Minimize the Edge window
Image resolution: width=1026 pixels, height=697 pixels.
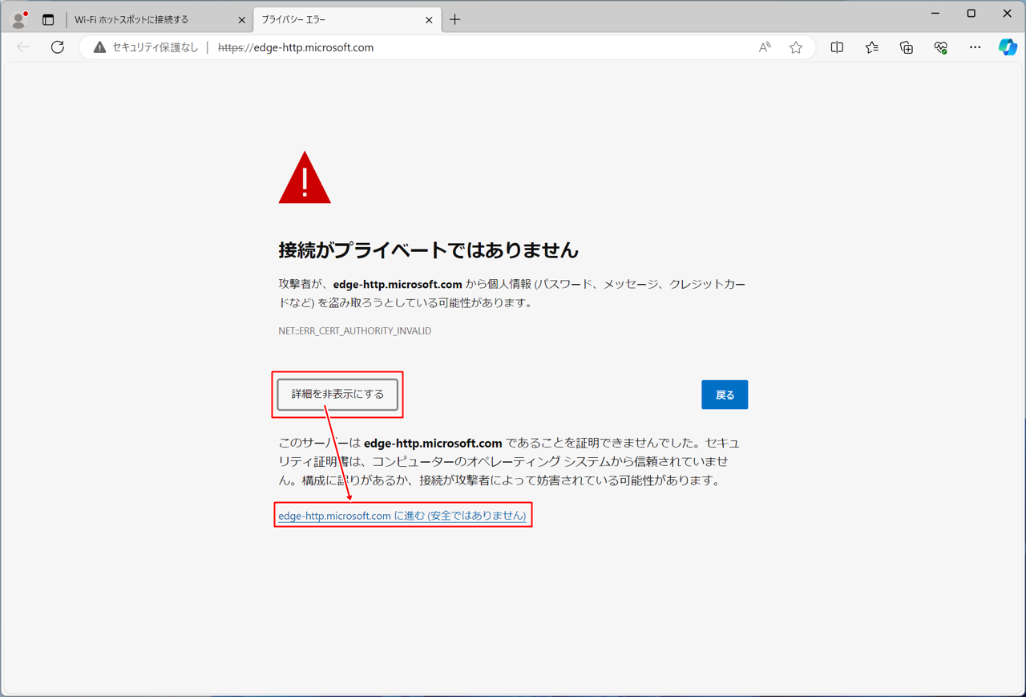click(x=935, y=14)
